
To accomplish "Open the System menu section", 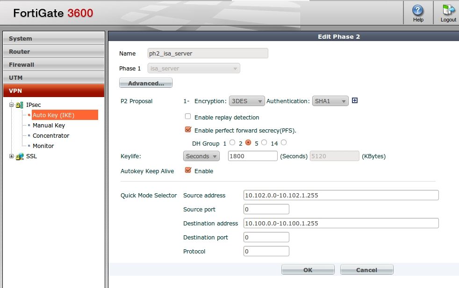I will 54,39.
